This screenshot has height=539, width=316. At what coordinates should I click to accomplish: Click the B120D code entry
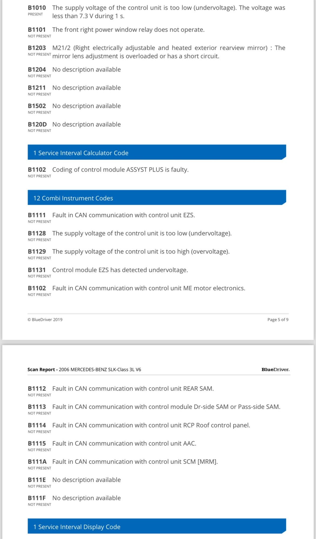(74, 127)
